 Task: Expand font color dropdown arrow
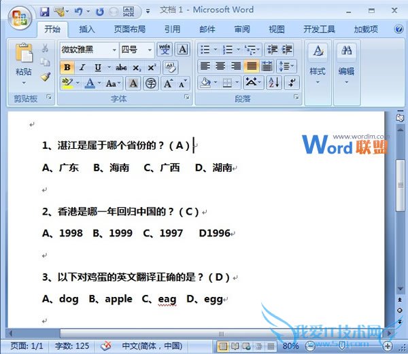point(99,83)
